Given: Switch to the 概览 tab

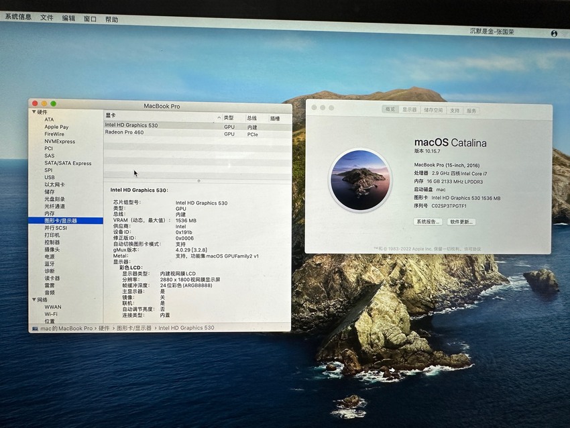Looking at the screenshot, I should (390, 109).
